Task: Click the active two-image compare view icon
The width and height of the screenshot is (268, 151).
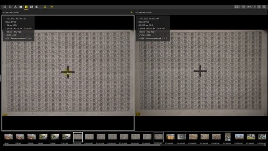Action: [x=26, y=7]
